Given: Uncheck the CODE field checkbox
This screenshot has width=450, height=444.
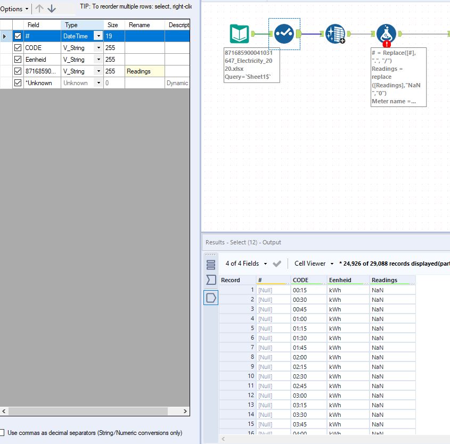Looking at the screenshot, I should click(x=18, y=47).
